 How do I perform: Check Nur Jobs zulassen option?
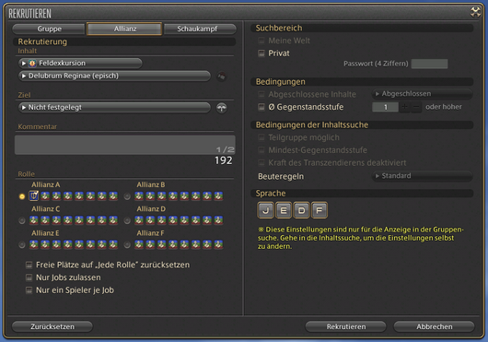[x=29, y=277]
